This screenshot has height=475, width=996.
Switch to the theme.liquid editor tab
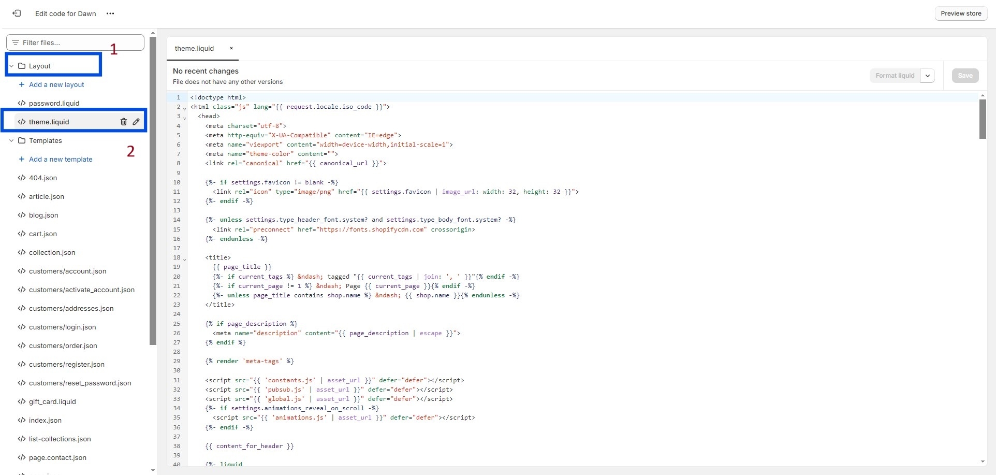coord(194,48)
